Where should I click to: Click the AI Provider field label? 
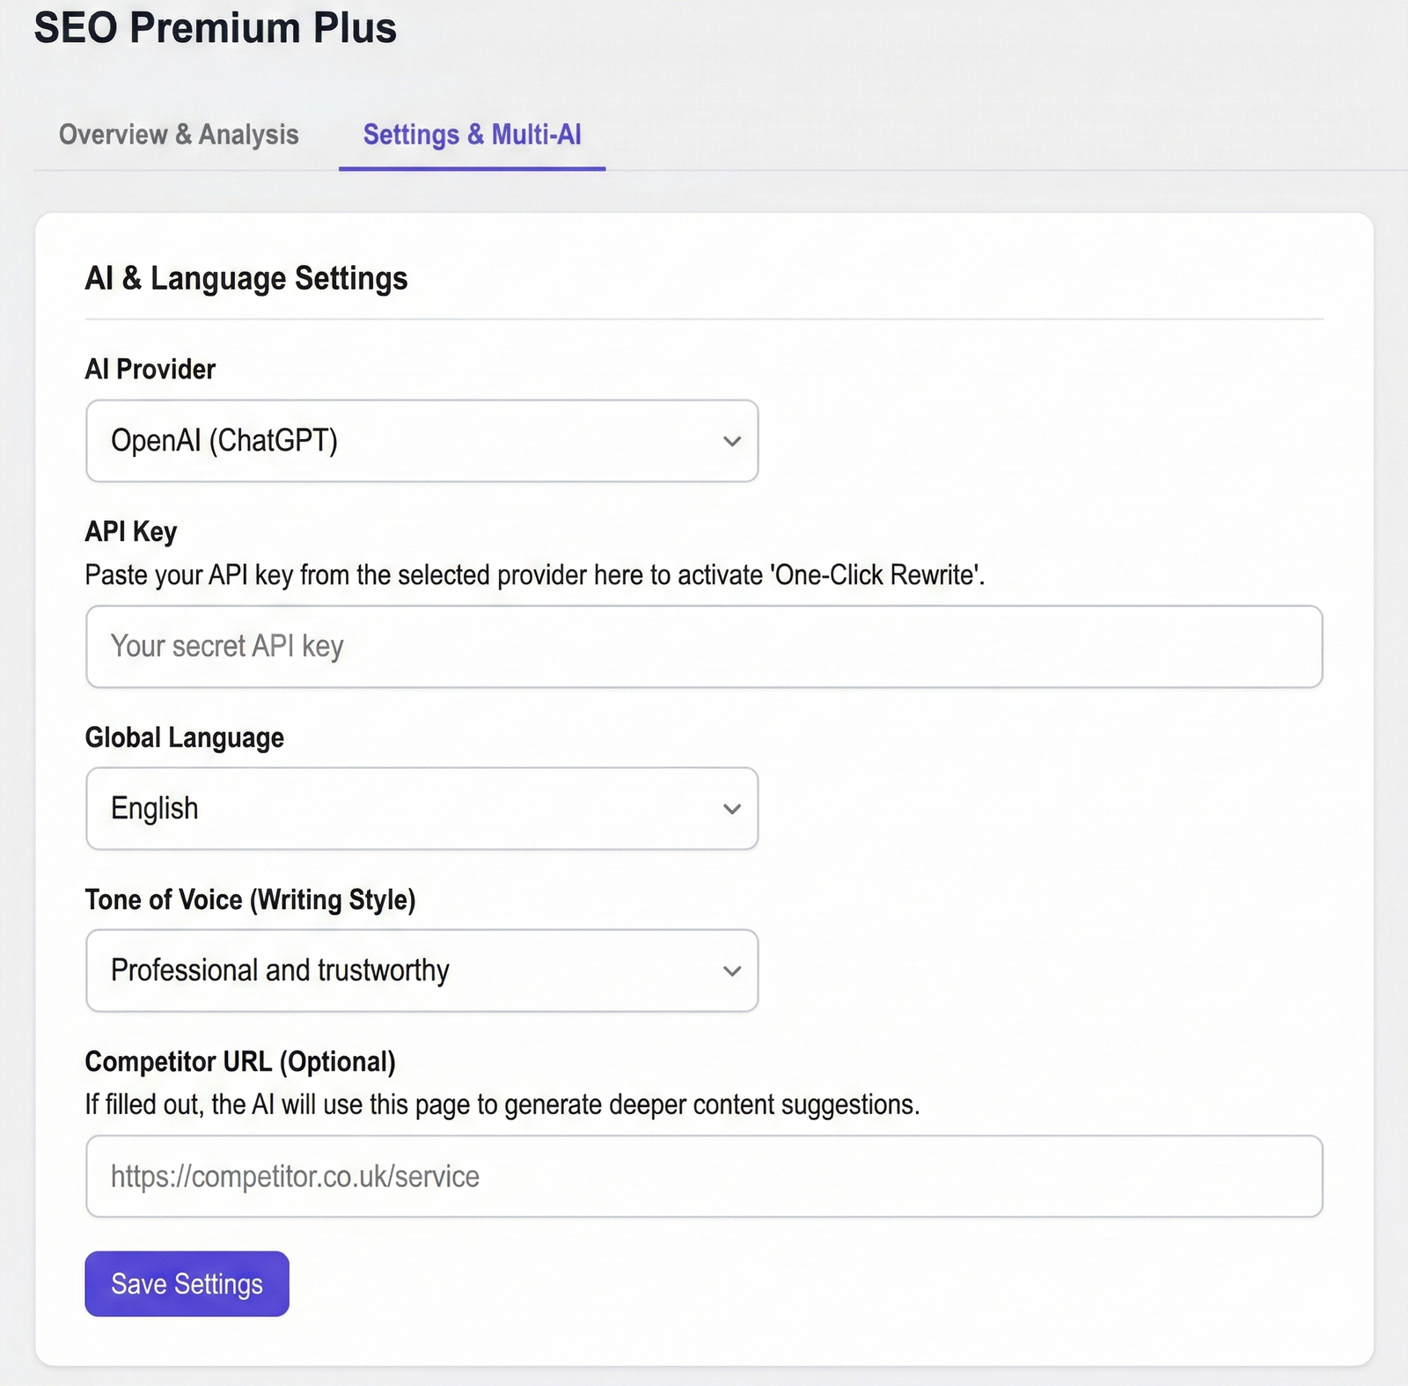click(x=150, y=370)
